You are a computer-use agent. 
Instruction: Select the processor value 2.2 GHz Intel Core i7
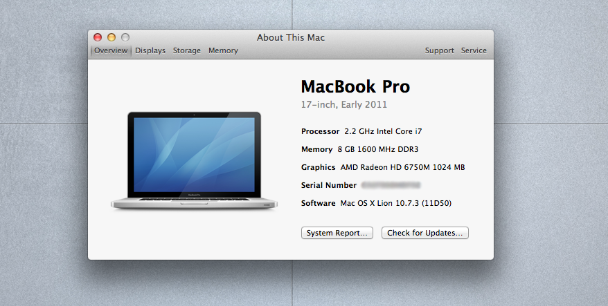383,131
